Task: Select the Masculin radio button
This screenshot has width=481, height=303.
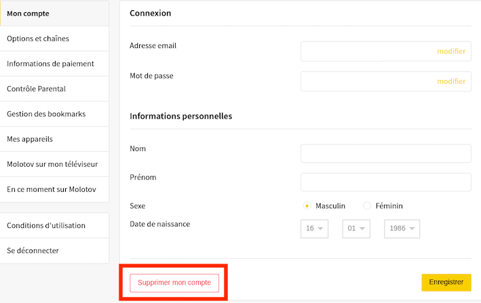Action: click(307, 206)
